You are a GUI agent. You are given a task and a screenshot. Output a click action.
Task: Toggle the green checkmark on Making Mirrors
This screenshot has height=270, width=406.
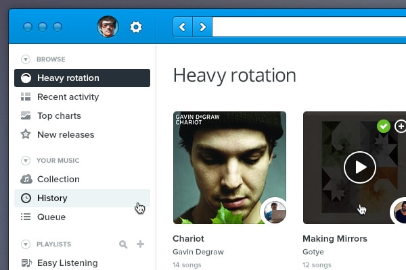384,126
